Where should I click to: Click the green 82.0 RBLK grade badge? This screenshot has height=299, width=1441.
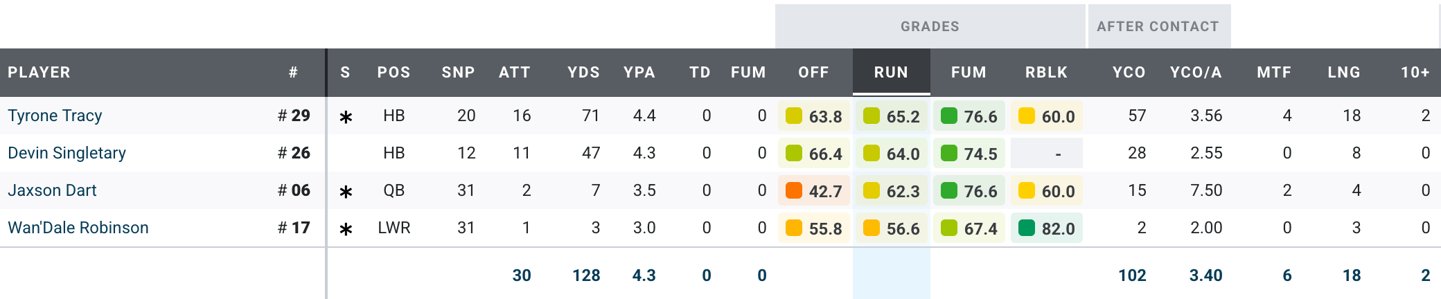pos(1047,228)
